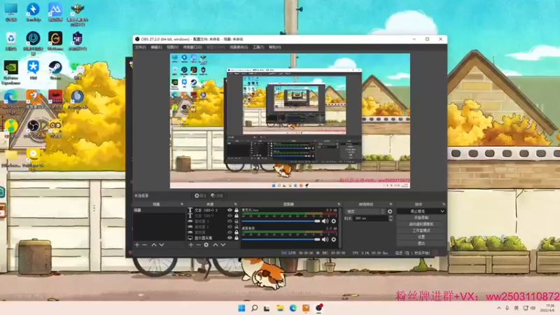Open the PotPlayer desktop shortcut
This screenshot has width=560, height=315.
(33, 159)
